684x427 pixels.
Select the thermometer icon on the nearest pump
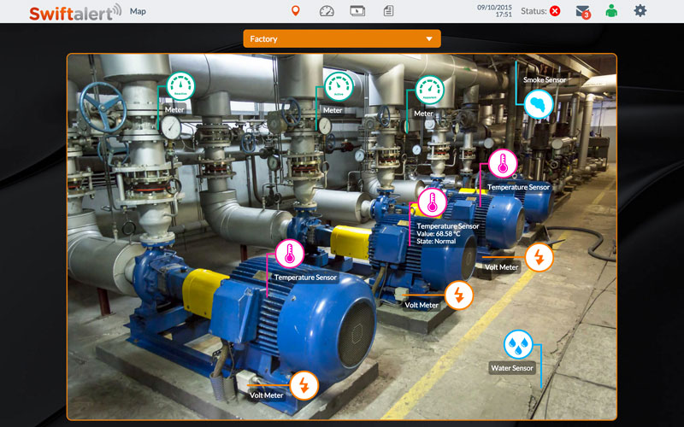(x=290, y=254)
